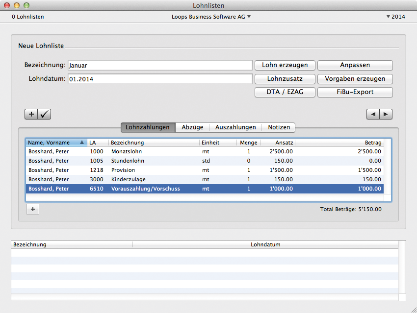Screen dimensions: 417x313
Task: Click the Bezeichnung field containing Januar
Action: pyautogui.click(x=159, y=65)
